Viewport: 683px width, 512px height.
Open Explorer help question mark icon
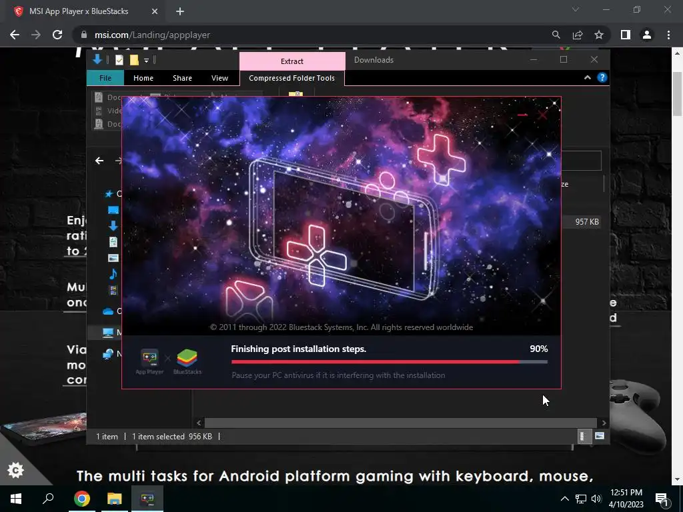602,77
